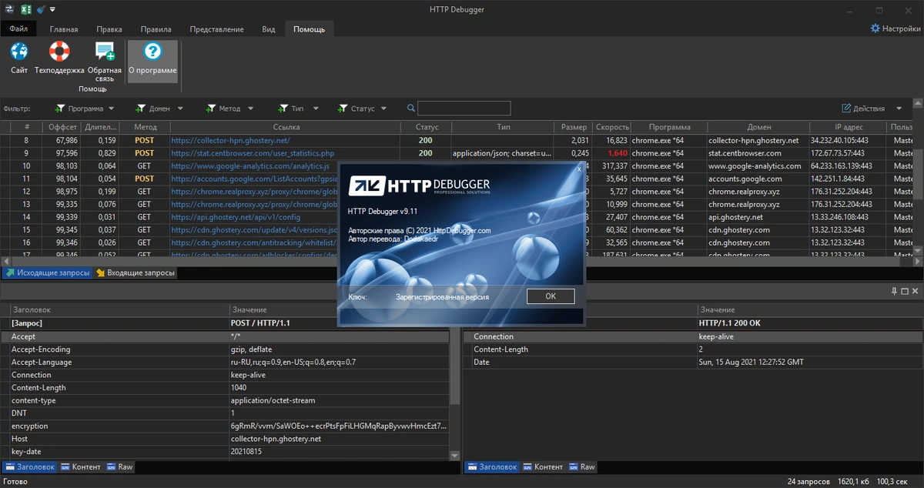The width and height of the screenshot is (924, 488).
Task: Expand the Метод filter dropdown
Action: pyautogui.click(x=249, y=109)
